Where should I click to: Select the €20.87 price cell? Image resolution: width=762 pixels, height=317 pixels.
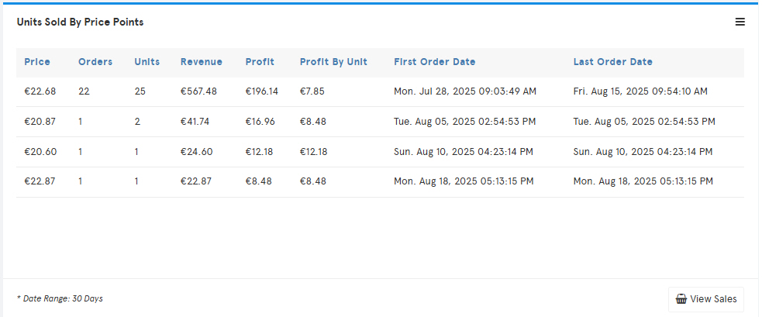(40, 122)
